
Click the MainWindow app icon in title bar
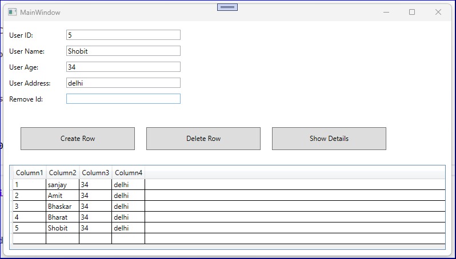coord(12,12)
